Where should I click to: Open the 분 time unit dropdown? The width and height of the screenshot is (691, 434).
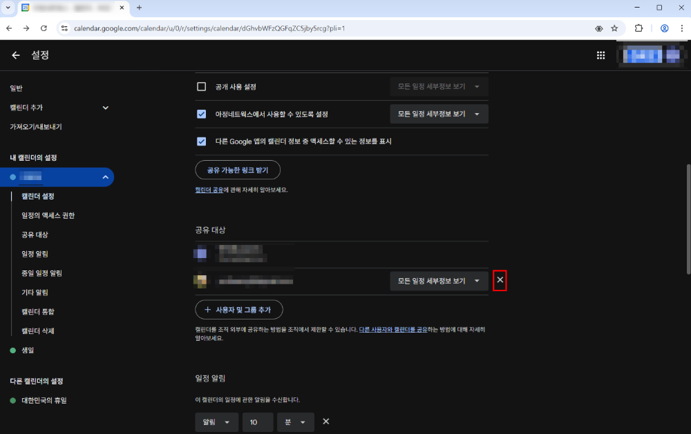(295, 422)
